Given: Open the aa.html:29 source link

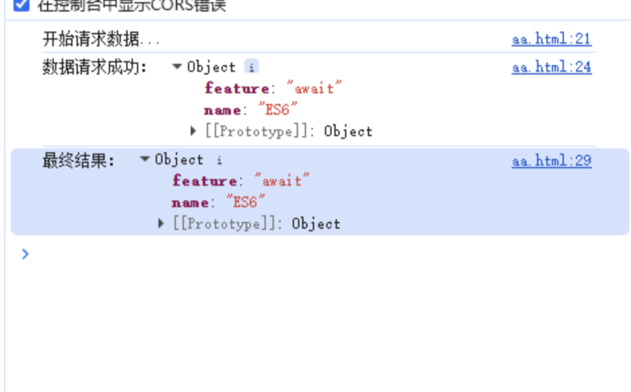Looking at the screenshot, I should (551, 161).
